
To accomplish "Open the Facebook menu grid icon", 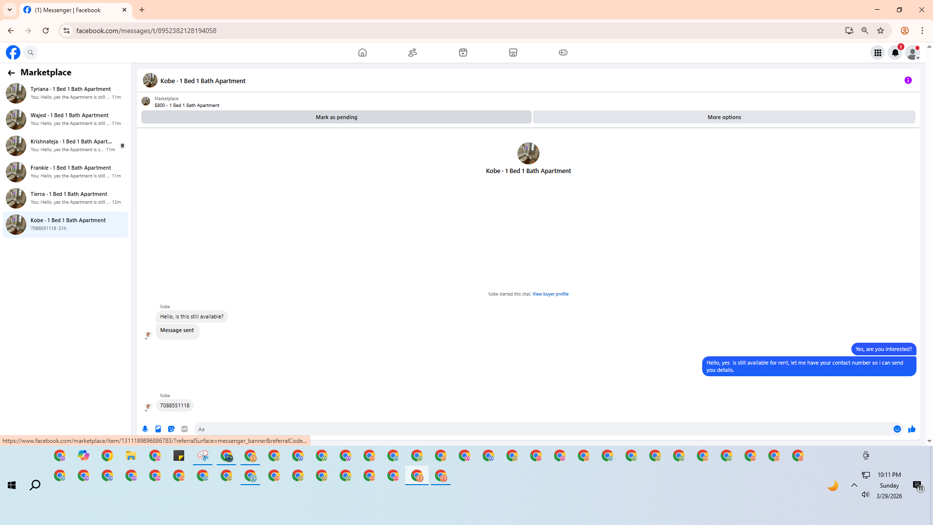I will (878, 52).
